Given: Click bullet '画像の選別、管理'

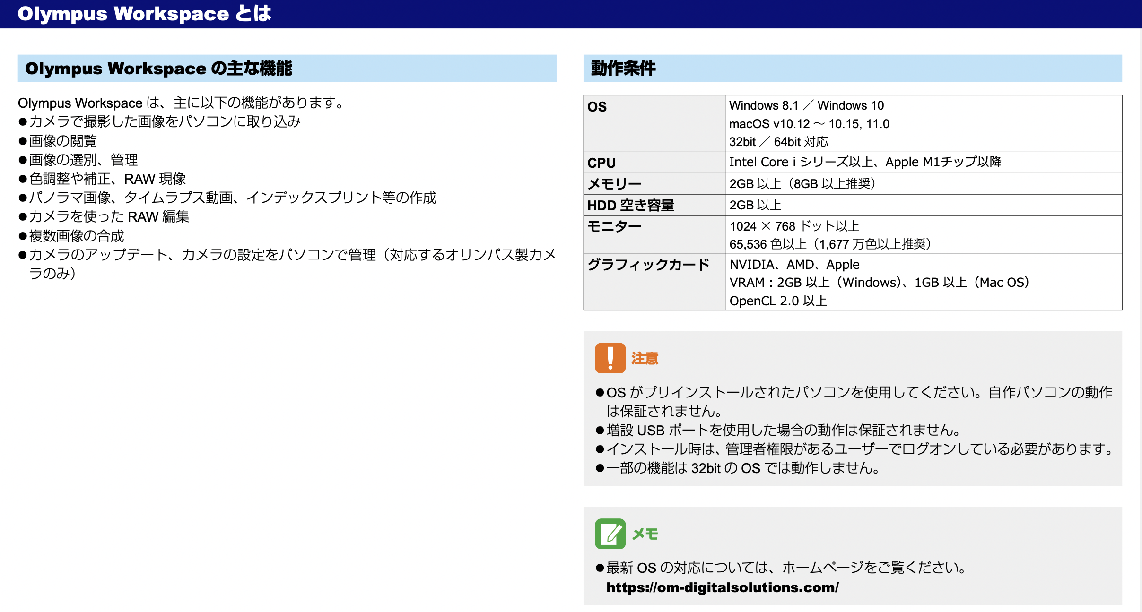Looking at the screenshot, I should (78, 160).
